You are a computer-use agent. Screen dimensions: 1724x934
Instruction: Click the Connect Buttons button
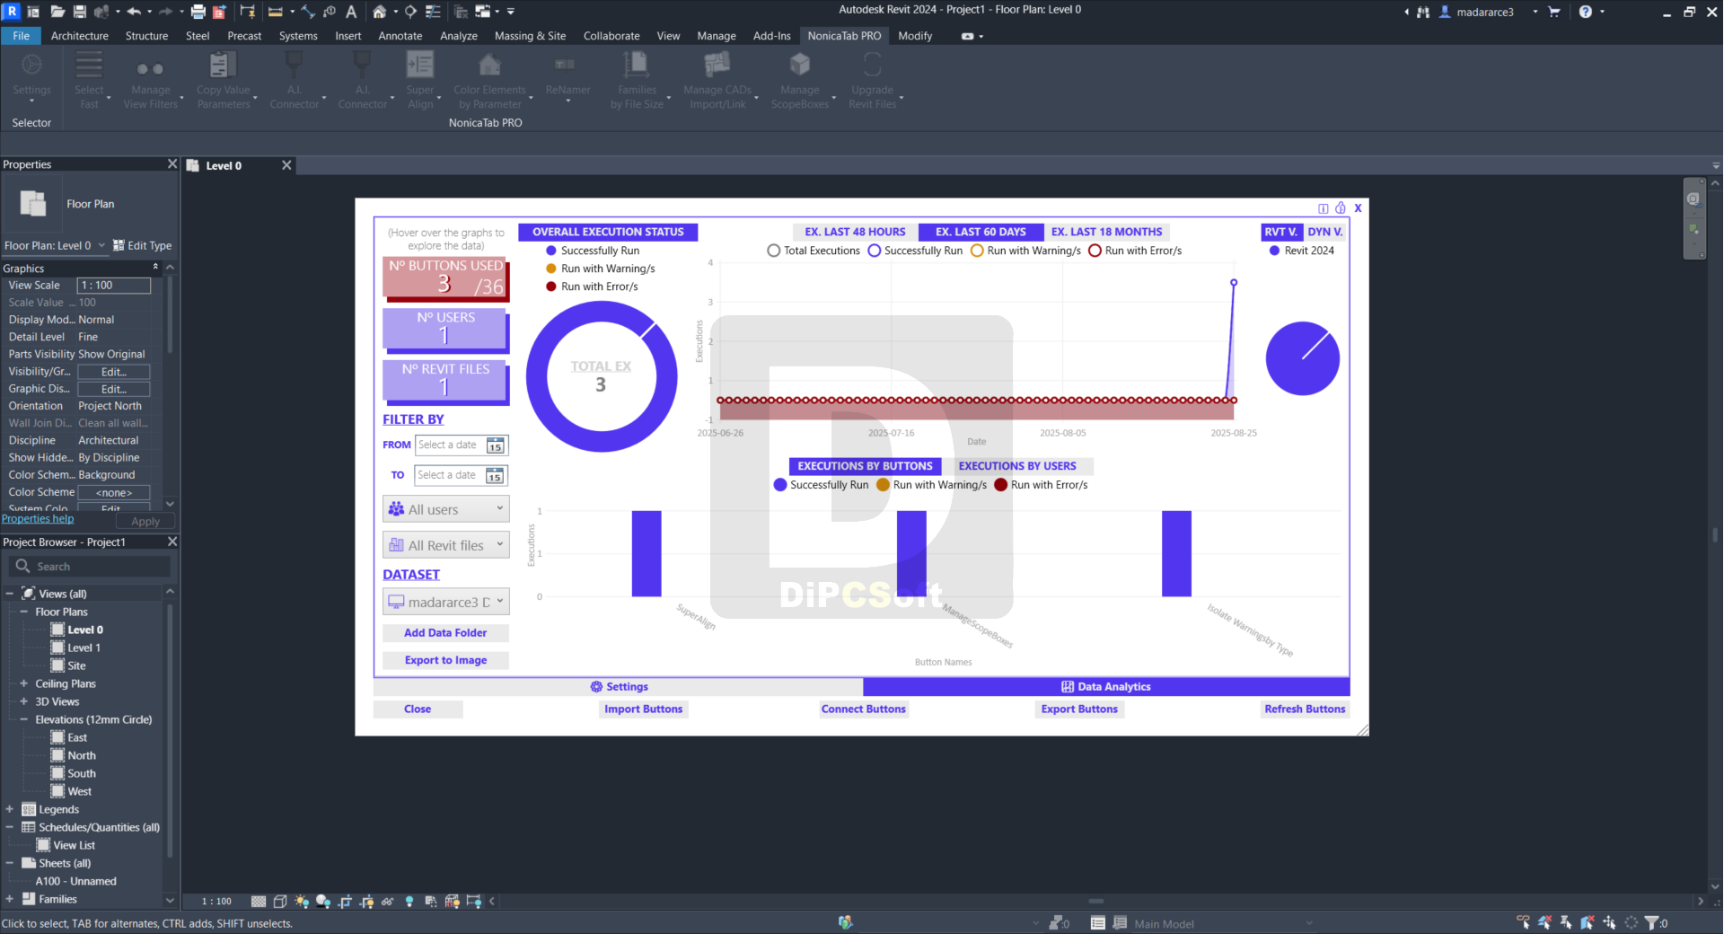tap(864, 709)
